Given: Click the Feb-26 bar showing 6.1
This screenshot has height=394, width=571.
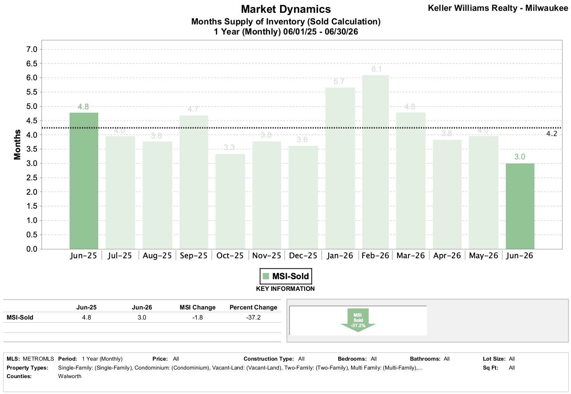Looking at the screenshot, I should (x=375, y=162).
